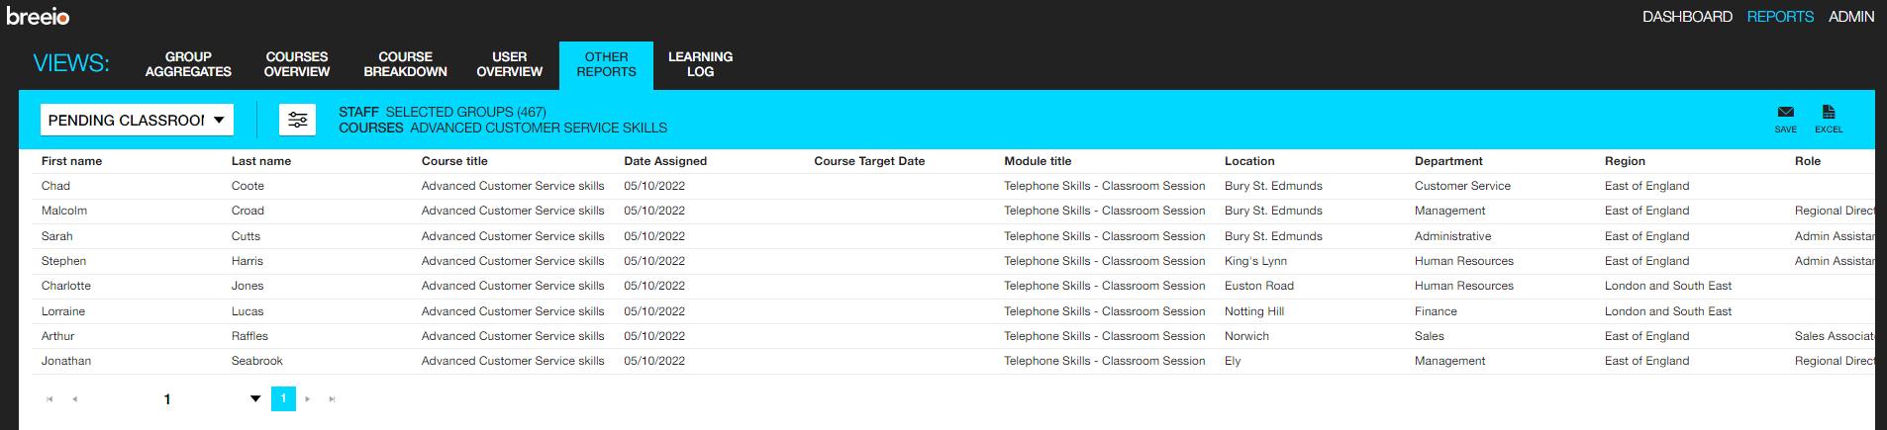
Task: Open the filter settings sliders icon
Action: click(297, 120)
